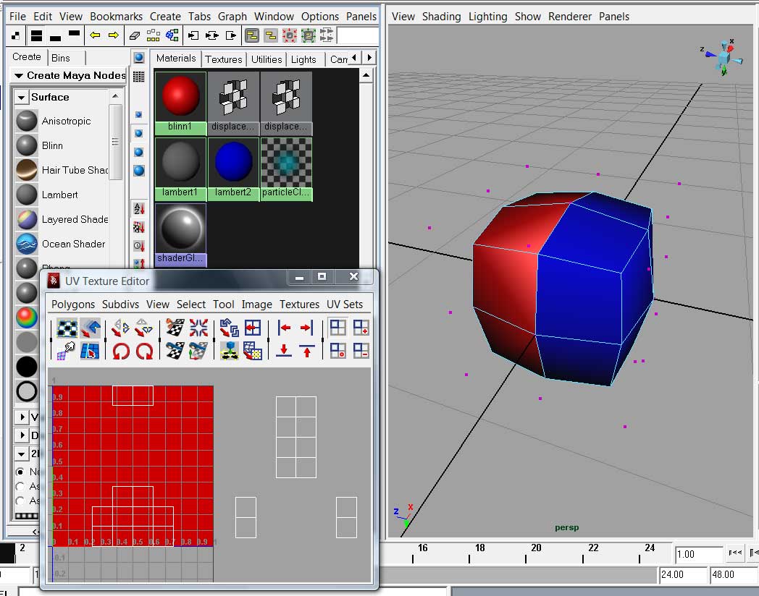Click the Layout UVs icon
Screen dimensions: 759x596
coord(229,328)
